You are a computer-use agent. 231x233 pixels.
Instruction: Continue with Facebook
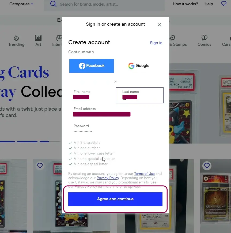92,66
